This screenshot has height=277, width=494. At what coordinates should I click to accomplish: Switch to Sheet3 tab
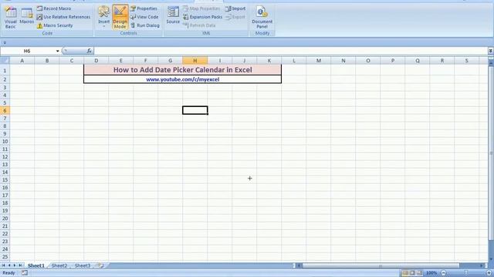point(83,265)
